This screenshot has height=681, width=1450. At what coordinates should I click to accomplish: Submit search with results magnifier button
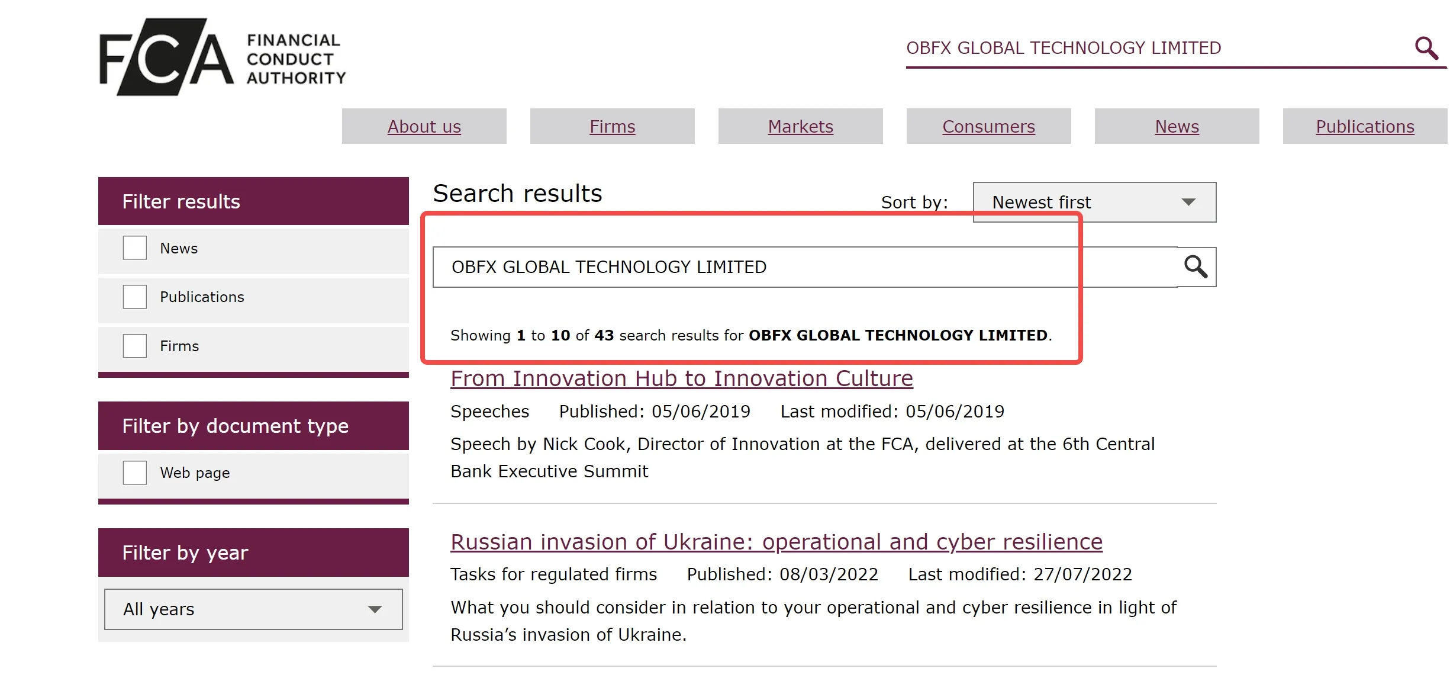(1196, 267)
